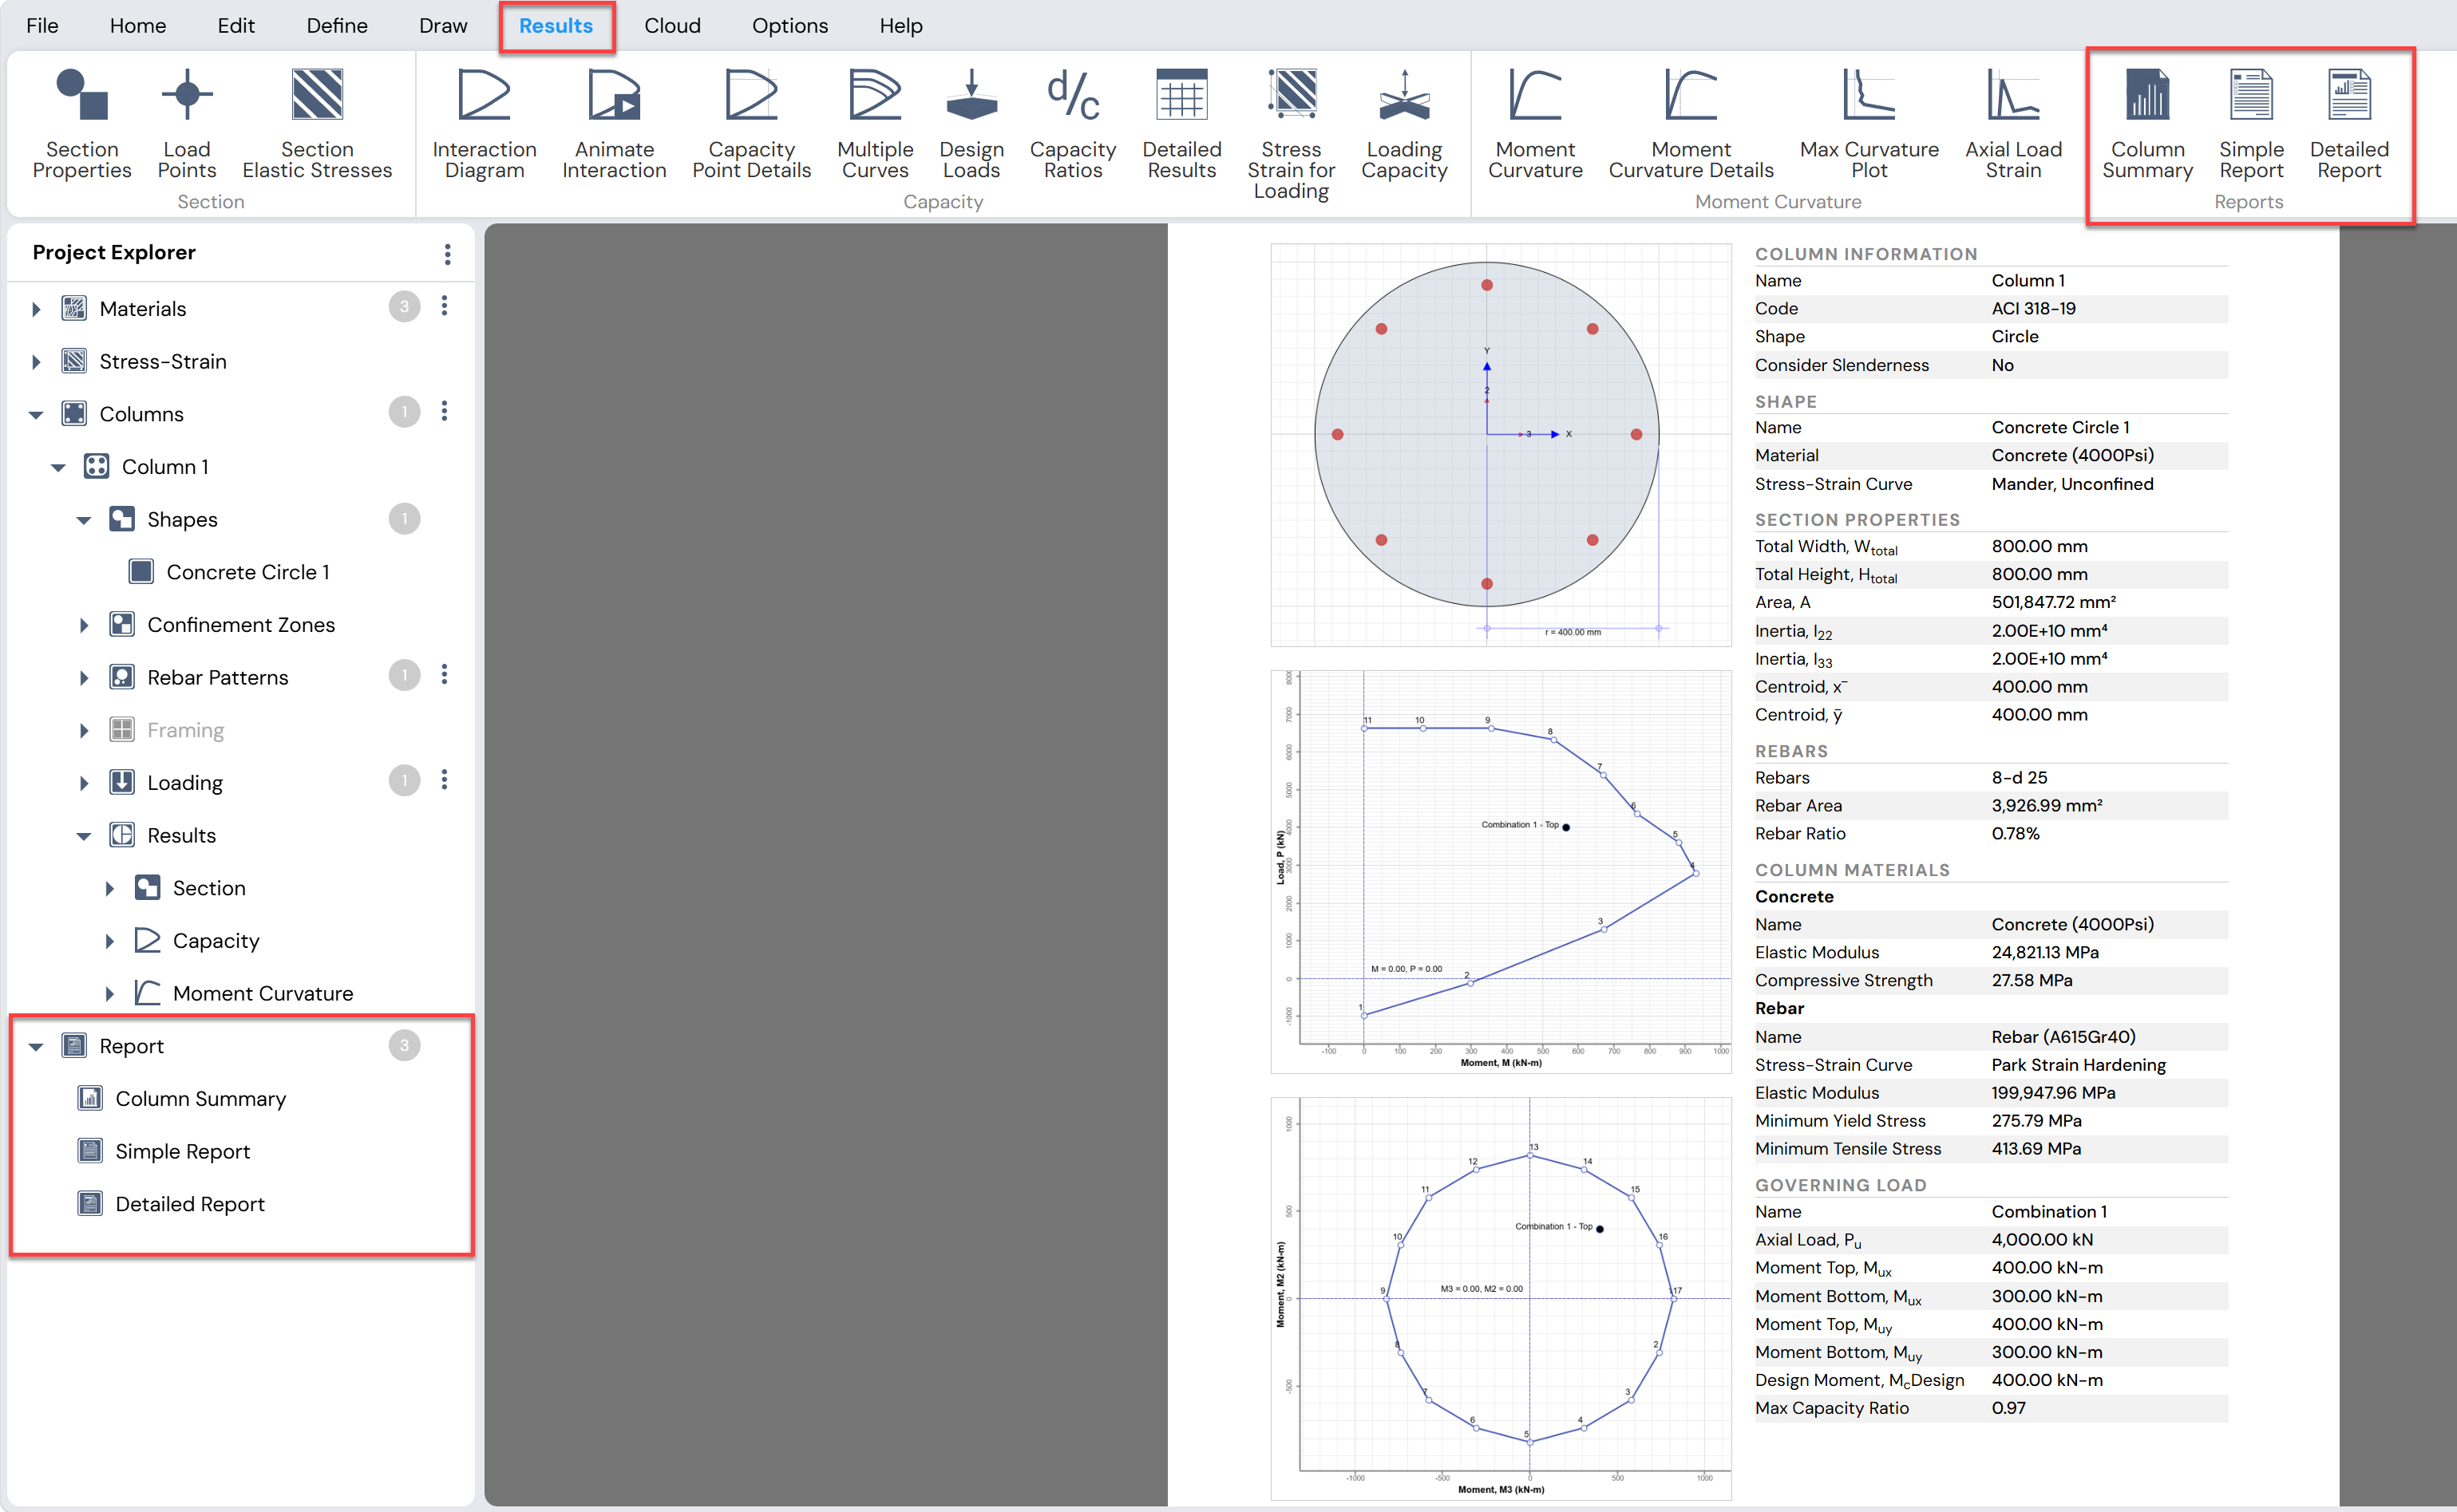Expand Moment Curvature subnode

coord(110,994)
